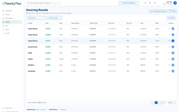Click the Twenty7tec logo
This screenshot has width=179, height=112.
[x=12, y=4]
